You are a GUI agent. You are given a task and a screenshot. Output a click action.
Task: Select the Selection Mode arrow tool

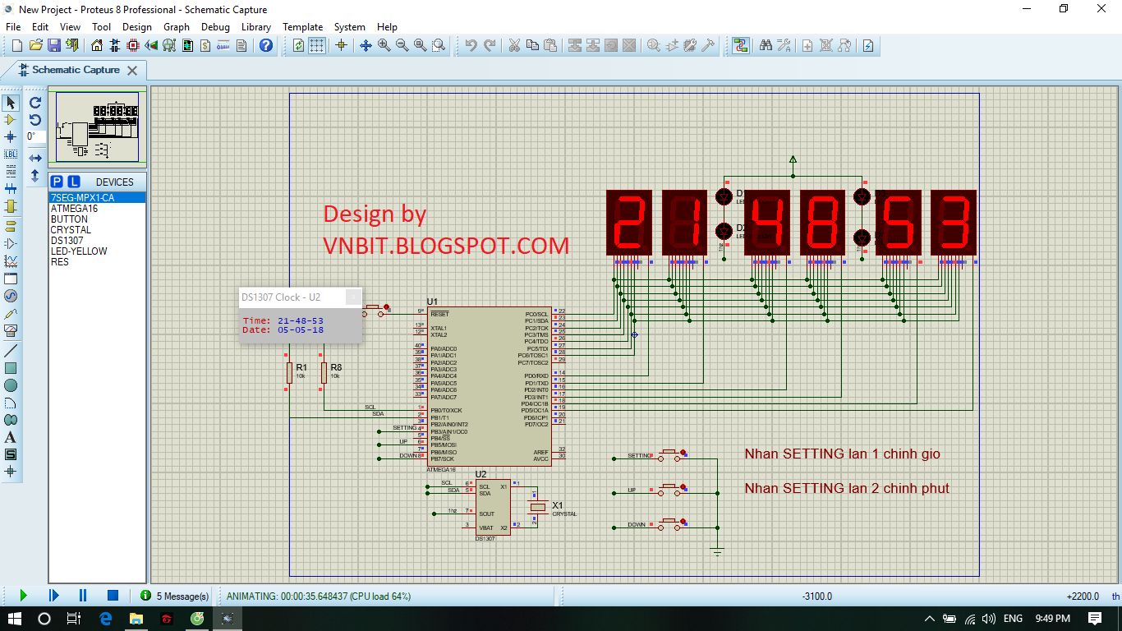point(11,102)
